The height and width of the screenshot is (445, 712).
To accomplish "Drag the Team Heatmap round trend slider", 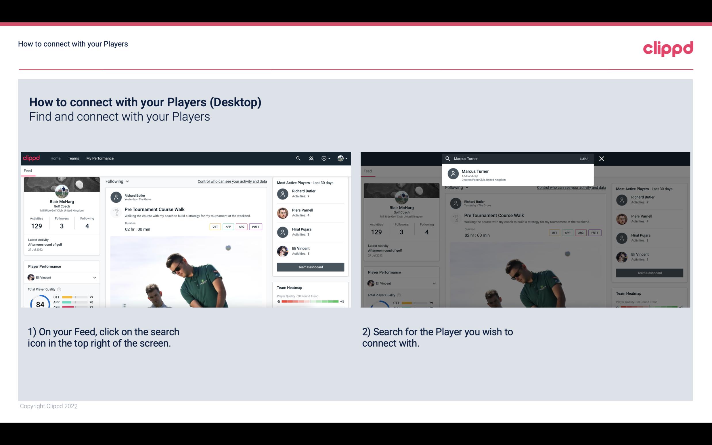I will pyautogui.click(x=310, y=302).
